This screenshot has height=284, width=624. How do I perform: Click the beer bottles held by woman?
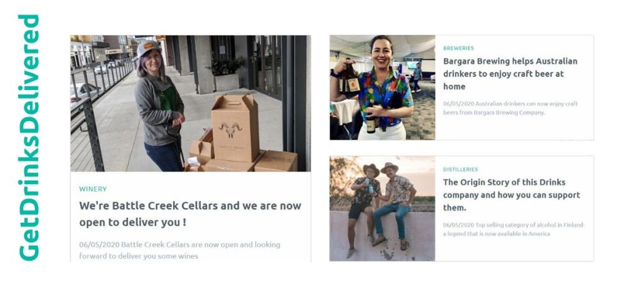click(349, 79)
